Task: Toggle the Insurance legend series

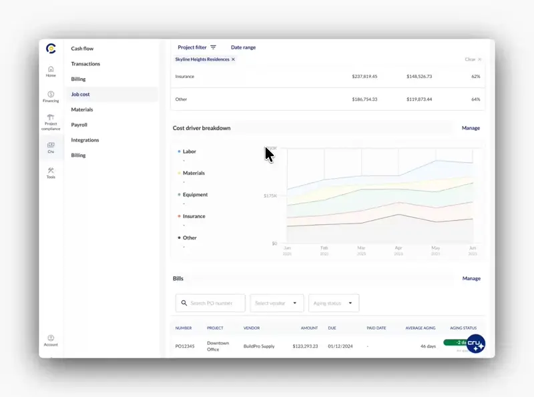Action: [192, 216]
